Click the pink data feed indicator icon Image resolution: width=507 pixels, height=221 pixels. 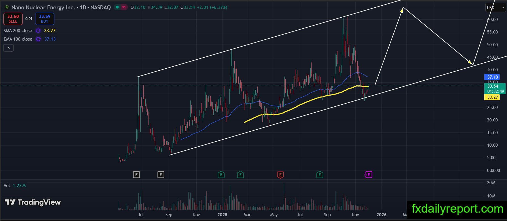click(x=124, y=7)
